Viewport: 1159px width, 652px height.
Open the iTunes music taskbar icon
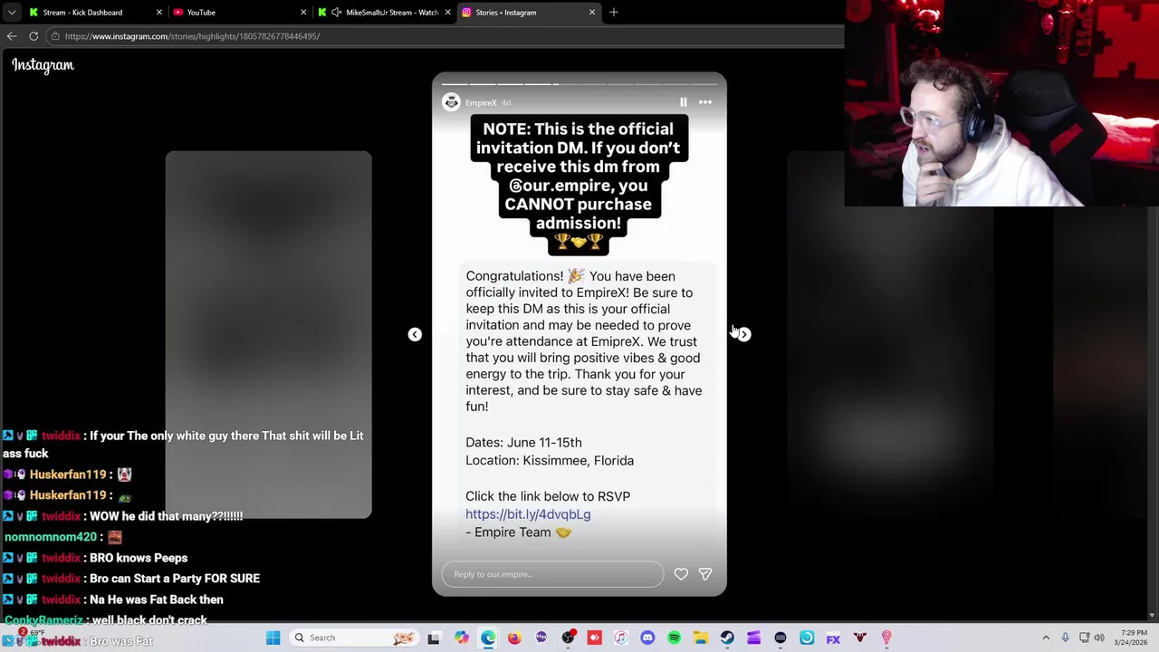coord(621,638)
